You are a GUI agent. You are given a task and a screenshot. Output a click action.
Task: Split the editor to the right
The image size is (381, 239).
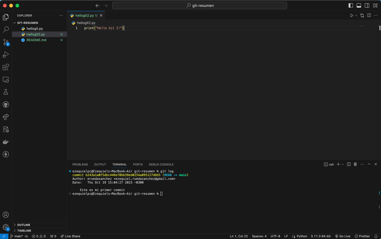tap(369, 16)
